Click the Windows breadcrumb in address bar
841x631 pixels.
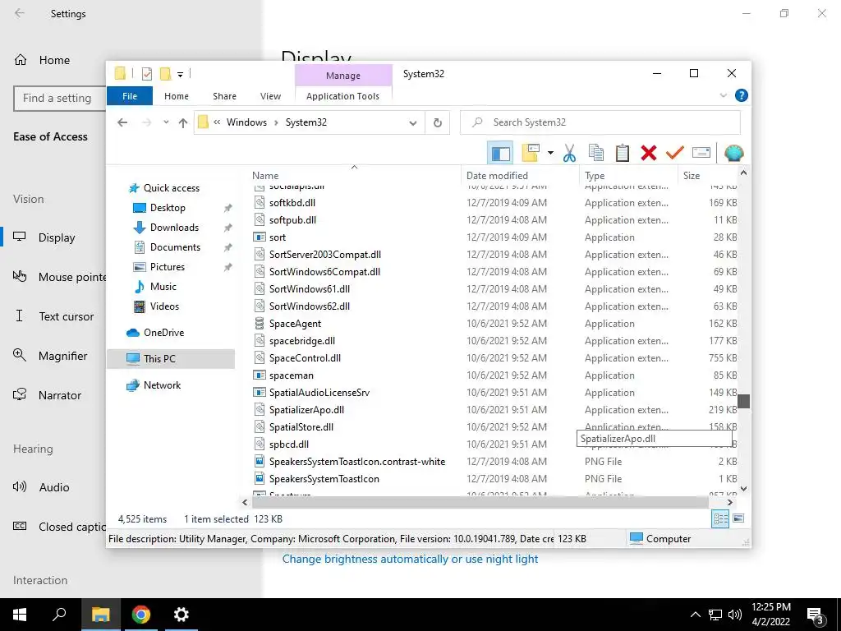[x=246, y=122]
